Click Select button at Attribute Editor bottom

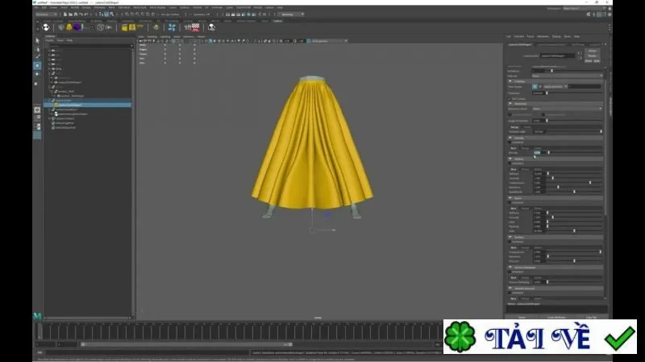[522, 317]
